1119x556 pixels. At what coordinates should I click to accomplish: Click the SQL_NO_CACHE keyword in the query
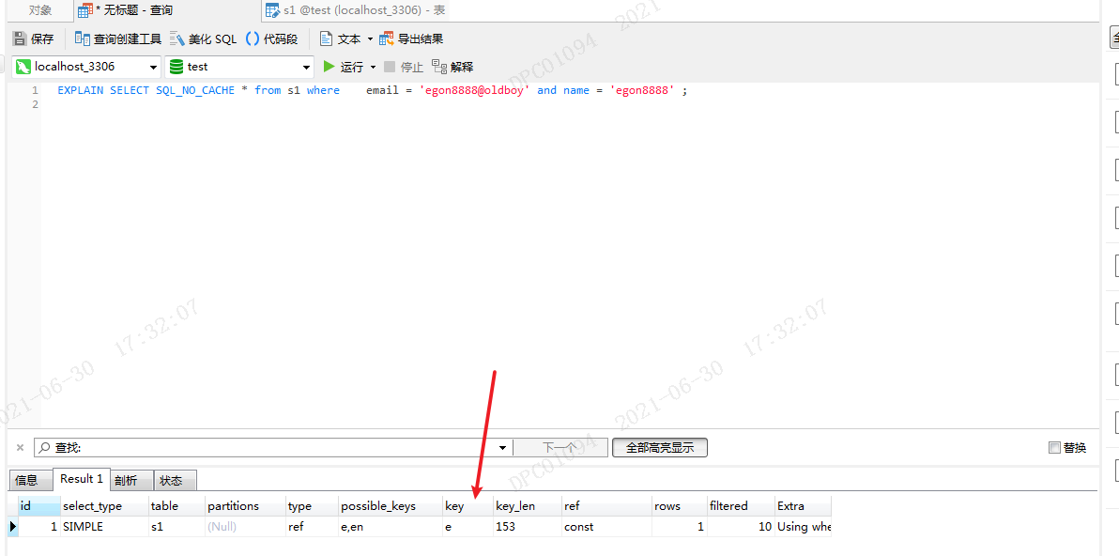195,91
